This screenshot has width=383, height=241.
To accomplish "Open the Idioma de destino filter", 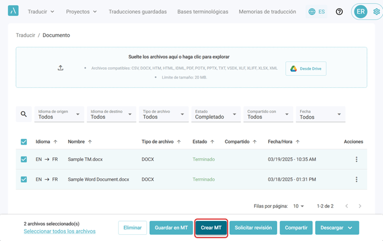I will (111, 114).
